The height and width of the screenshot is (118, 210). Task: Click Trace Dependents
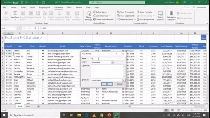(x=126, y=16)
